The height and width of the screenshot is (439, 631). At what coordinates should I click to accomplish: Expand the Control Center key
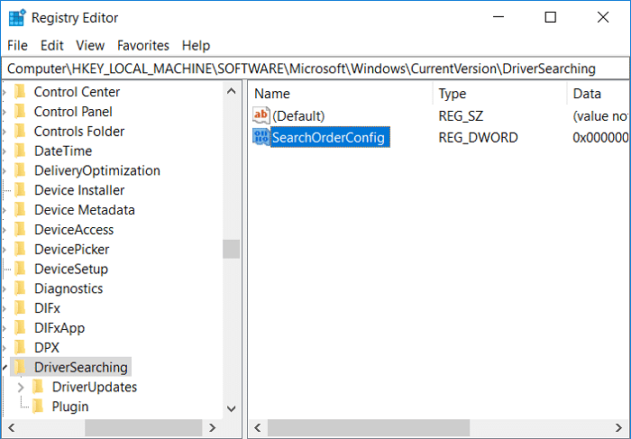point(4,92)
